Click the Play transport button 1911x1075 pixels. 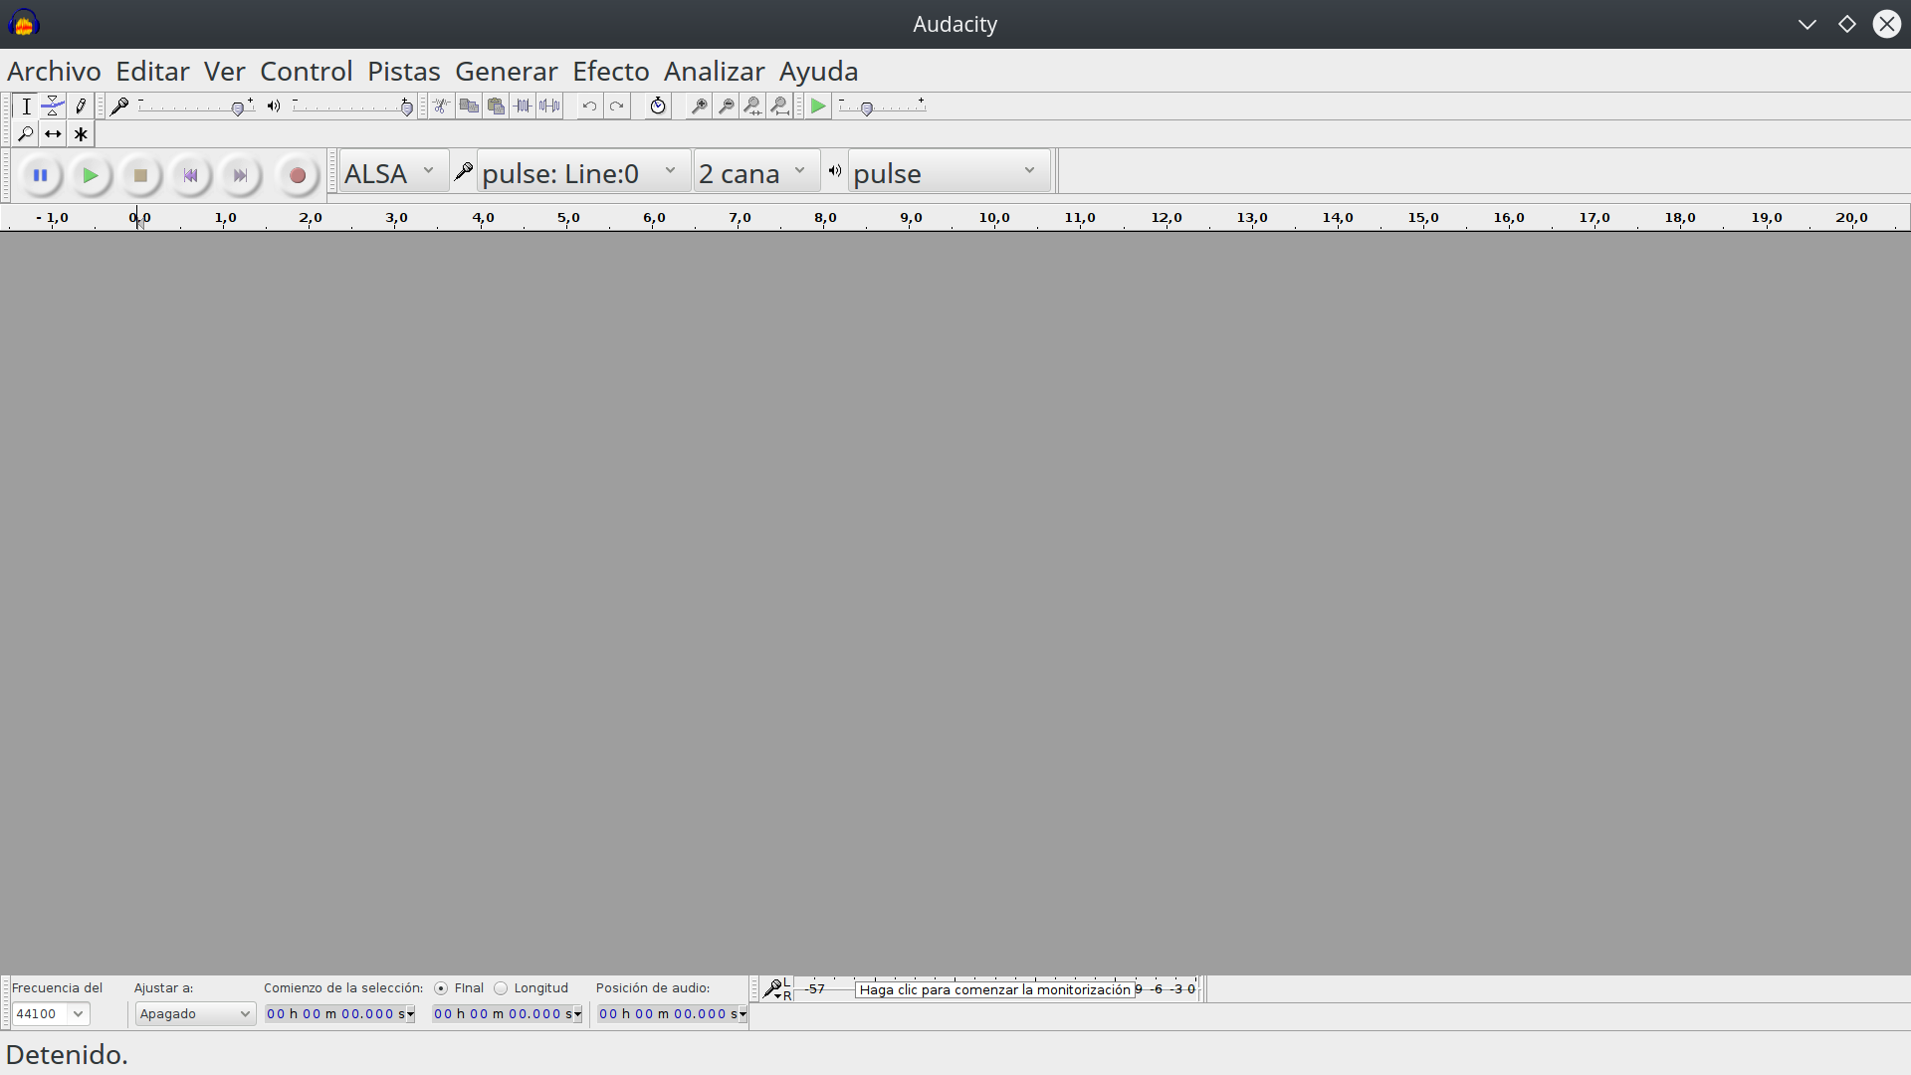tap(91, 175)
